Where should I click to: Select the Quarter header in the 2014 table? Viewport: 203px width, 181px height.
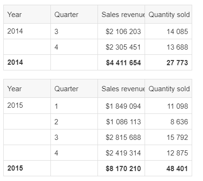(x=74, y=14)
